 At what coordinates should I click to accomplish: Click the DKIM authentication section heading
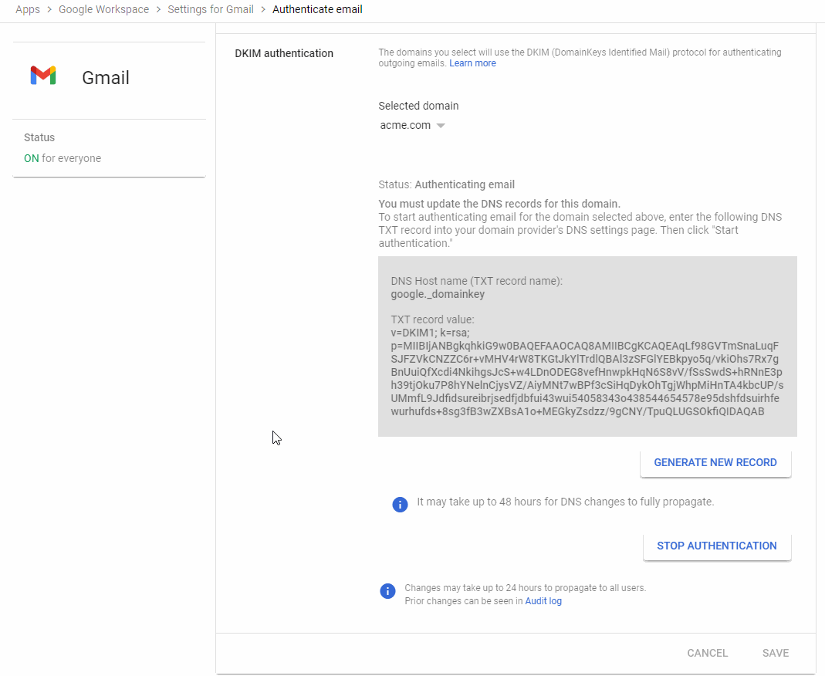[283, 53]
